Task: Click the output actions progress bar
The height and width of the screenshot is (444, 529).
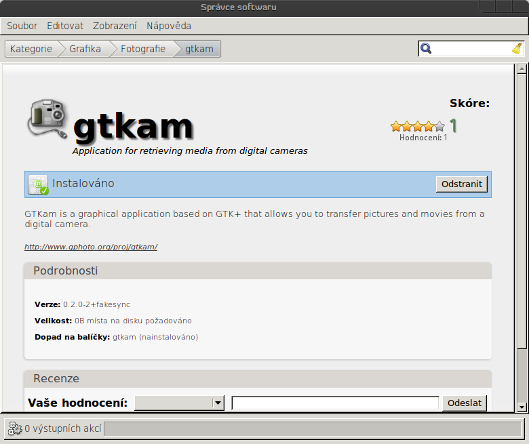Action: pos(313,429)
